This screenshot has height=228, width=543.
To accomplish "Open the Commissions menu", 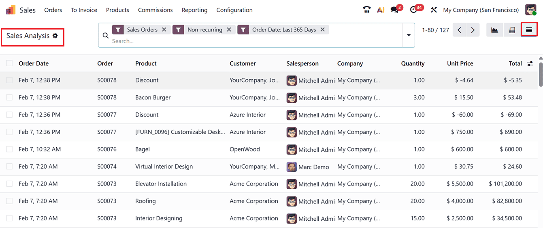I will 155,10.
